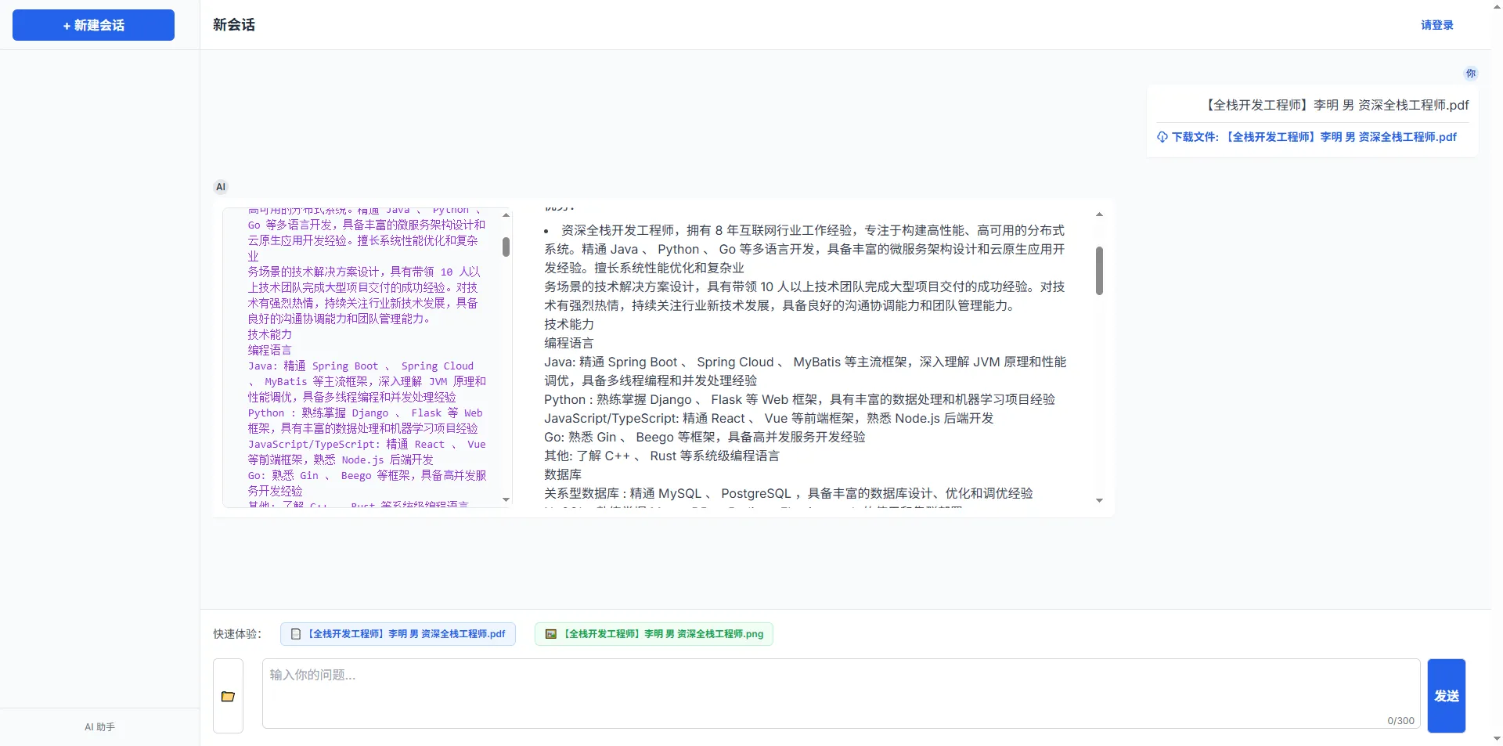Image resolution: width=1503 pixels, height=746 pixels.
Task: Click purple 技术能力 line in left pane
Action: tap(269, 334)
